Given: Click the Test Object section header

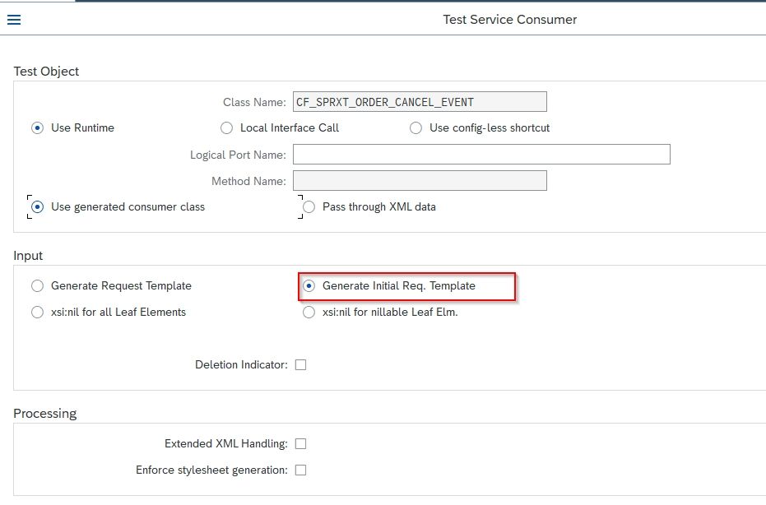Looking at the screenshot, I should (x=46, y=72).
